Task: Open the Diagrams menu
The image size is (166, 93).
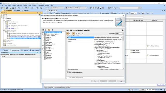Action: click(19, 5)
